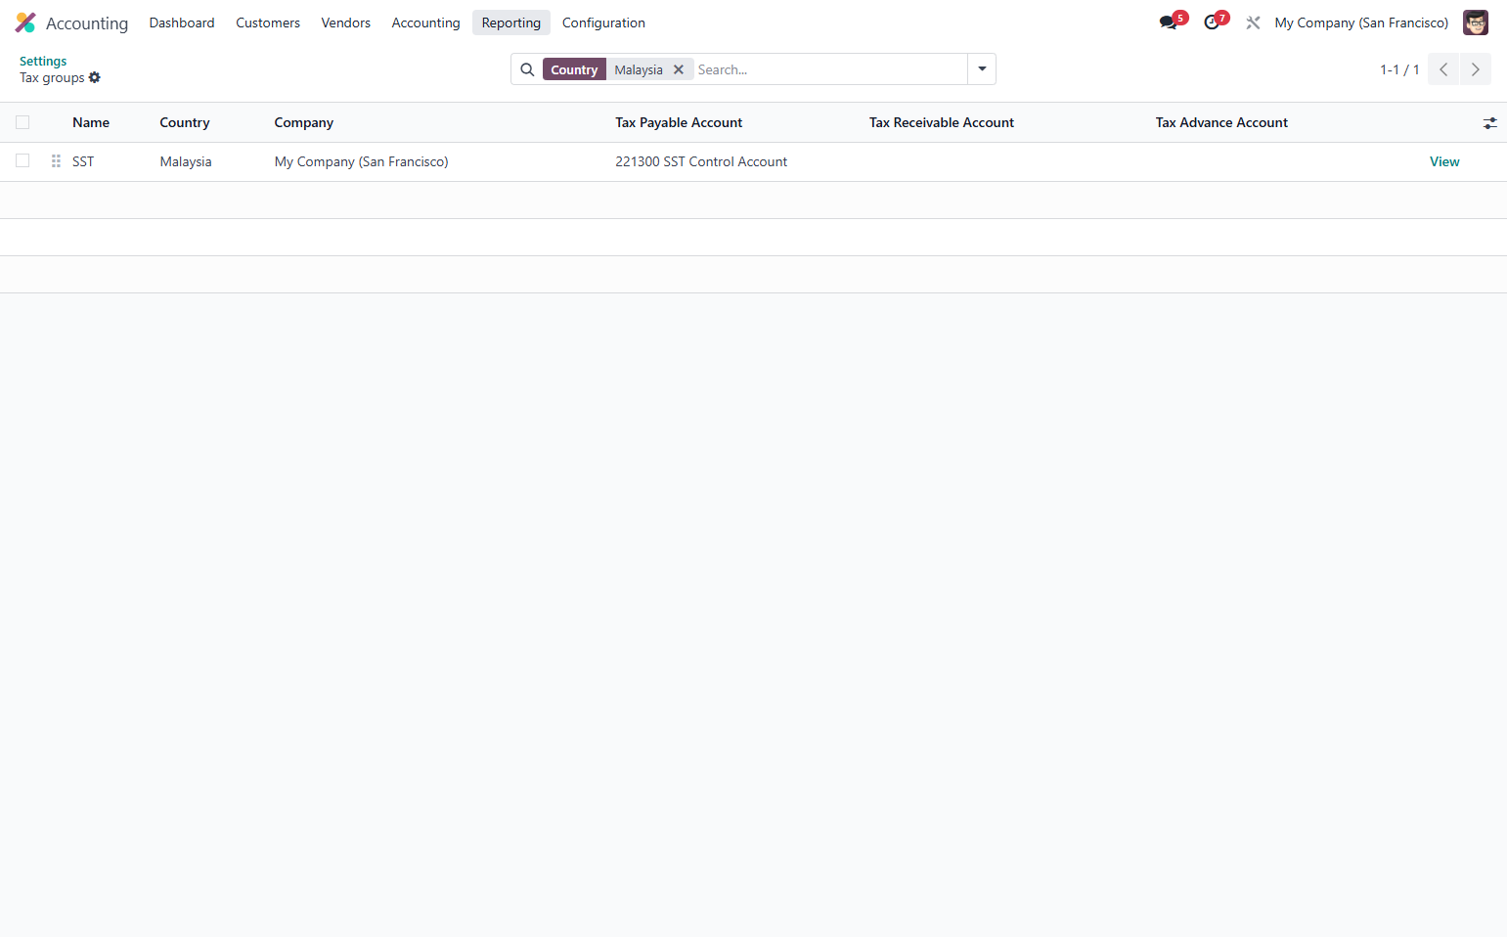Viewport: 1507px width, 937px height.
Task: Click My Company (San Francisco) table cell
Action: pyautogui.click(x=362, y=161)
